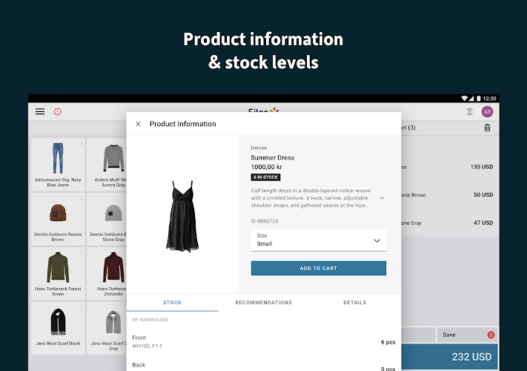Select the Stock tab
The width and height of the screenshot is (527, 371).
pyautogui.click(x=172, y=303)
